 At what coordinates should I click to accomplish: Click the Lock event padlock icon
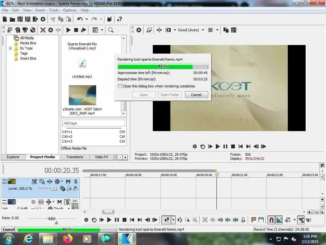(243, 220)
